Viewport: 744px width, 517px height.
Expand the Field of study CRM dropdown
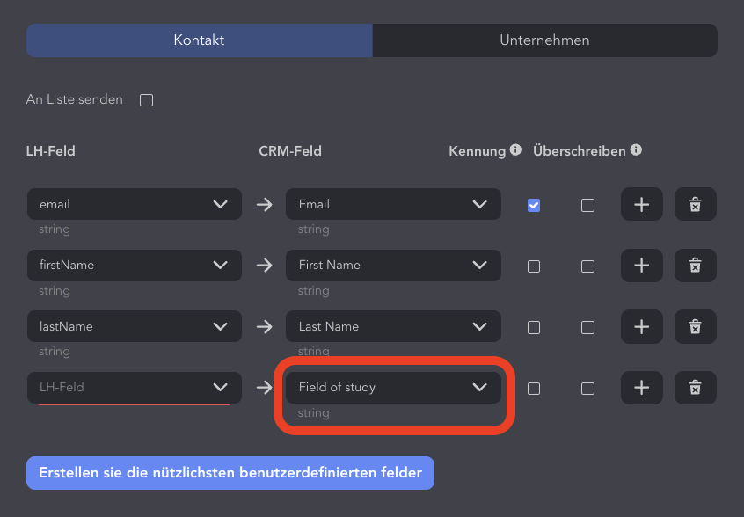click(x=393, y=388)
